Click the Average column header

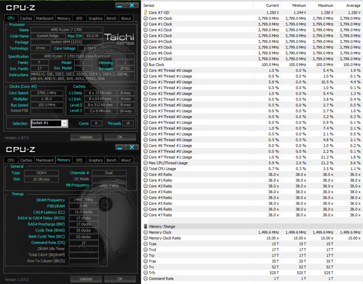349,5
